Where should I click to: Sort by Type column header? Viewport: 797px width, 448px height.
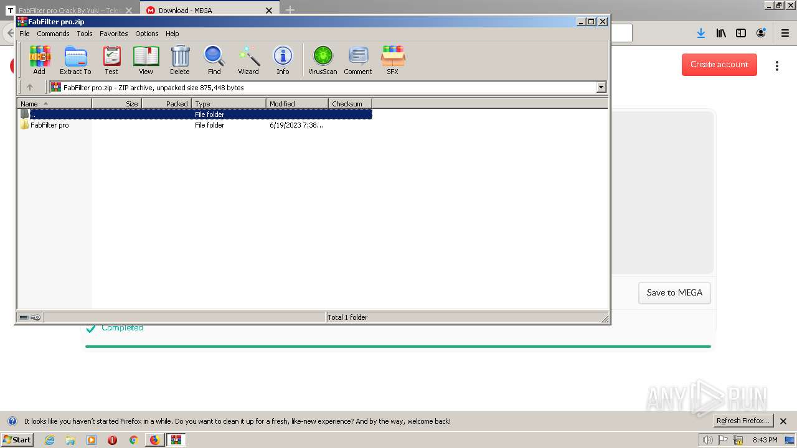(229, 104)
